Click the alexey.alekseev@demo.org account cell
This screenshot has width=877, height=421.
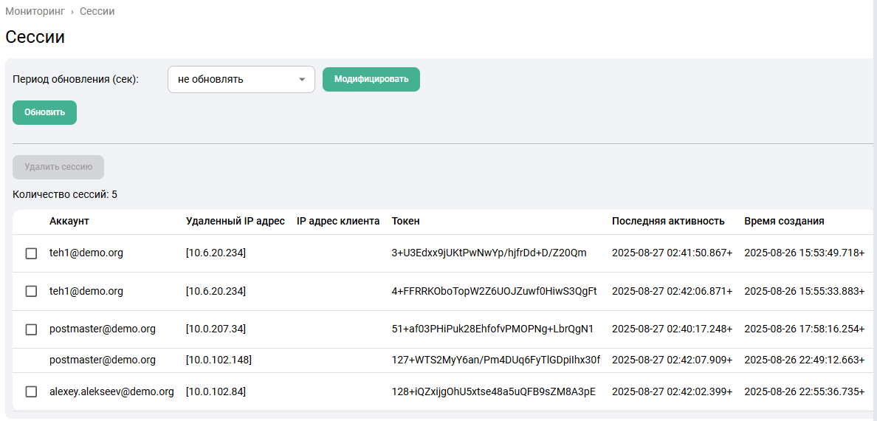(x=111, y=392)
